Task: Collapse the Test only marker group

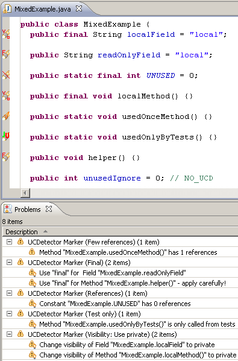Action: click(x=9, y=313)
